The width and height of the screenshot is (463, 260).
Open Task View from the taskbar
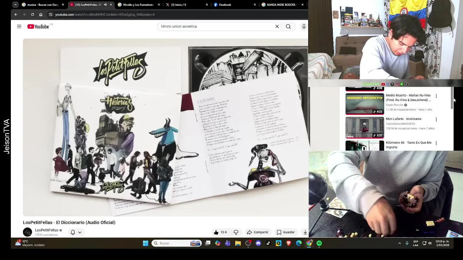[208, 243]
